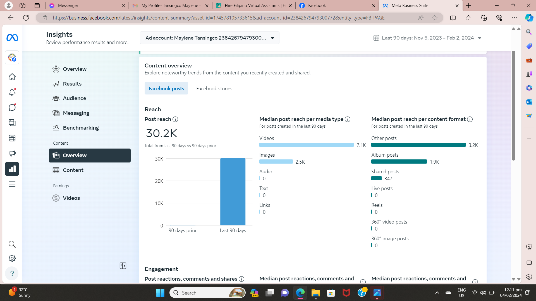This screenshot has width=536, height=301.
Task: Open Settings gear in left rail
Action: tap(12, 258)
